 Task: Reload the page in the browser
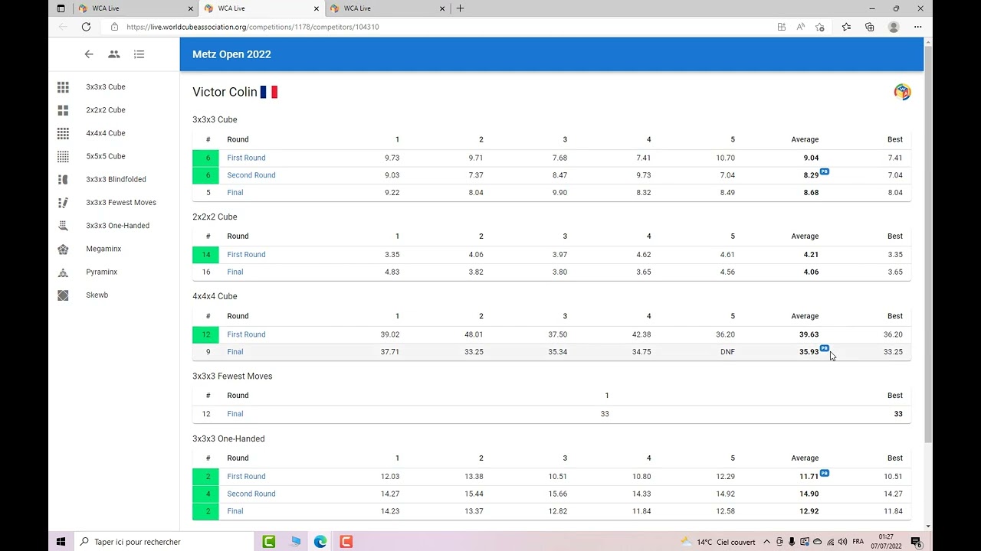pyautogui.click(x=86, y=27)
